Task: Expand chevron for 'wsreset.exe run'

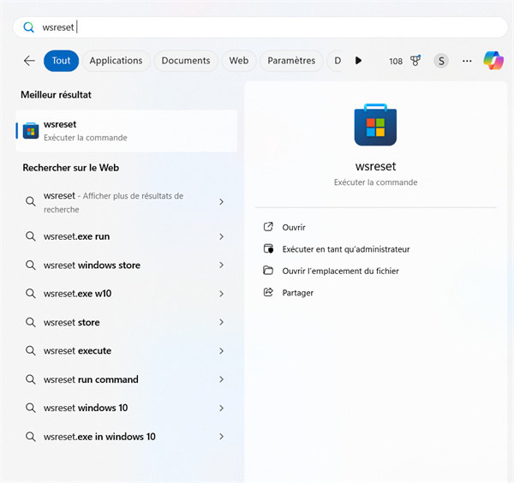Action: coord(222,236)
